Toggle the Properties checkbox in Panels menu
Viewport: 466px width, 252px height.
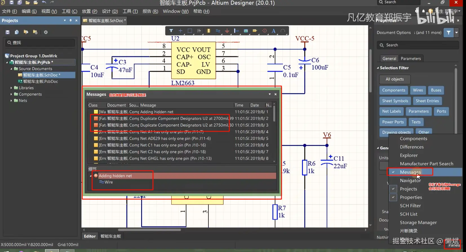tap(393, 197)
